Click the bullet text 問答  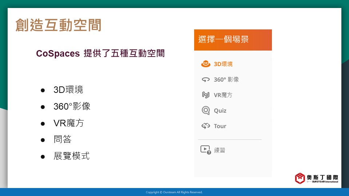[x=63, y=139]
